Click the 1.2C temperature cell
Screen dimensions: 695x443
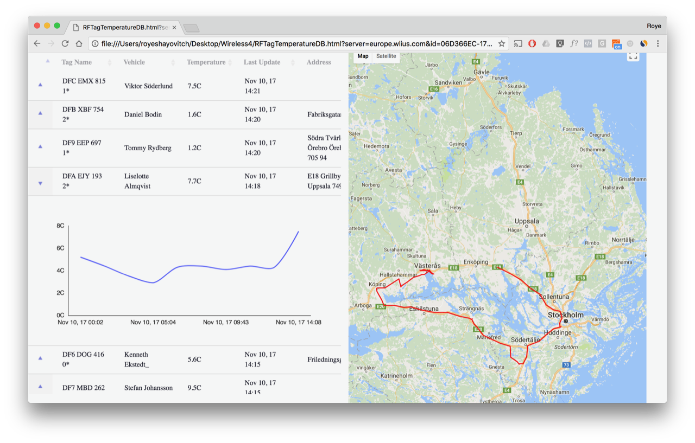194,148
